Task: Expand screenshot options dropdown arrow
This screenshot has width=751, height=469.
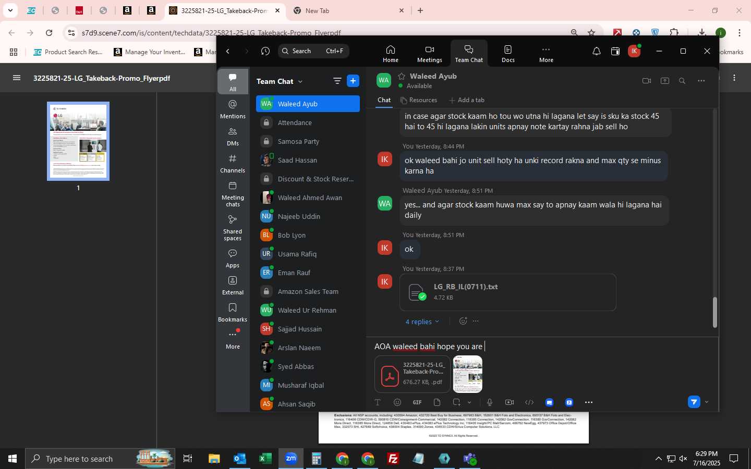Action: point(469,402)
